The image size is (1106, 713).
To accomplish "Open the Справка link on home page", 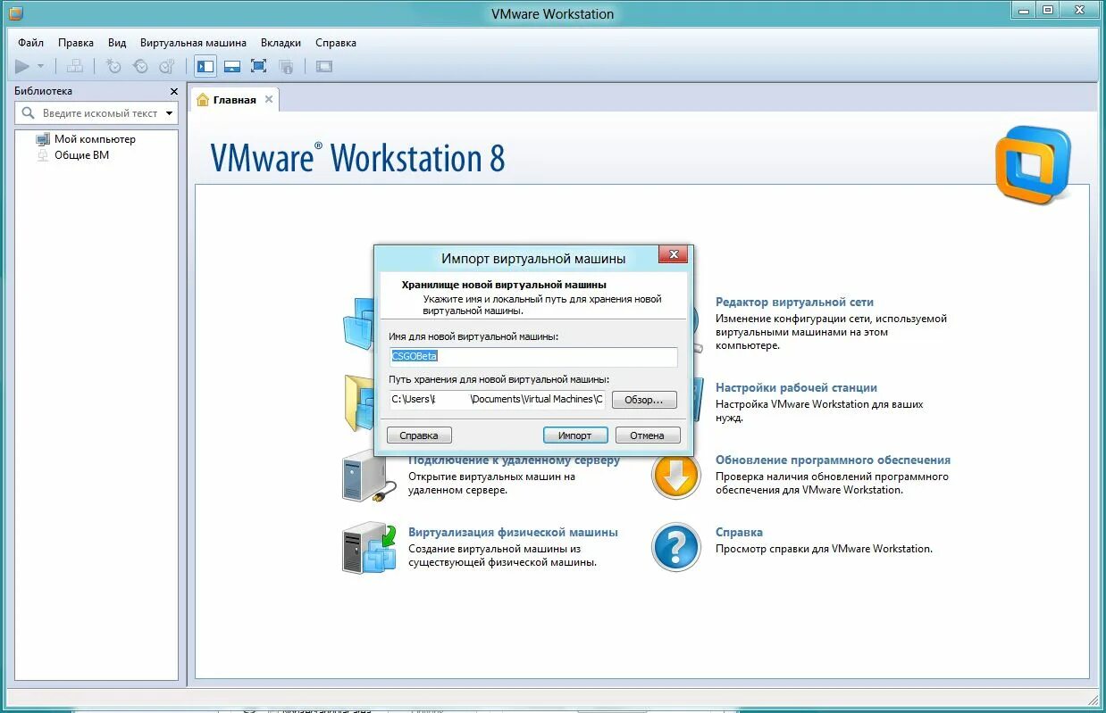I will 739,533.
